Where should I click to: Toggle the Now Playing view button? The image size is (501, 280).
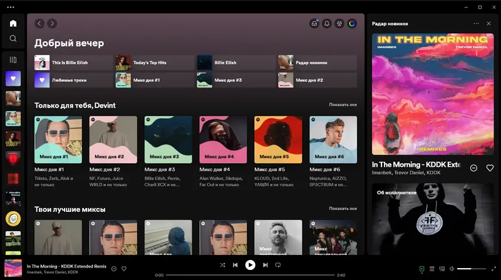click(x=421, y=269)
